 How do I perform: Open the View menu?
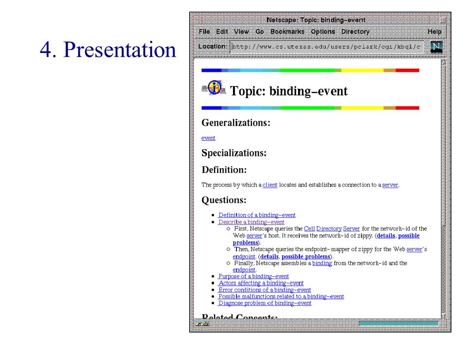point(241,32)
